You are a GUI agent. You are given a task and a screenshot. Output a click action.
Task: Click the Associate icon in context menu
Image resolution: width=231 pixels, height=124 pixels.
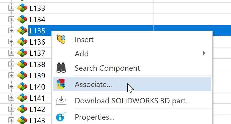(x=61, y=84)
